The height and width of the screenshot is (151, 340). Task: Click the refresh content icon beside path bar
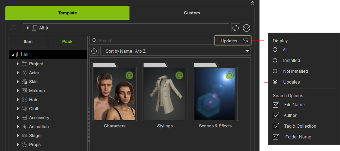click(235, 28)
